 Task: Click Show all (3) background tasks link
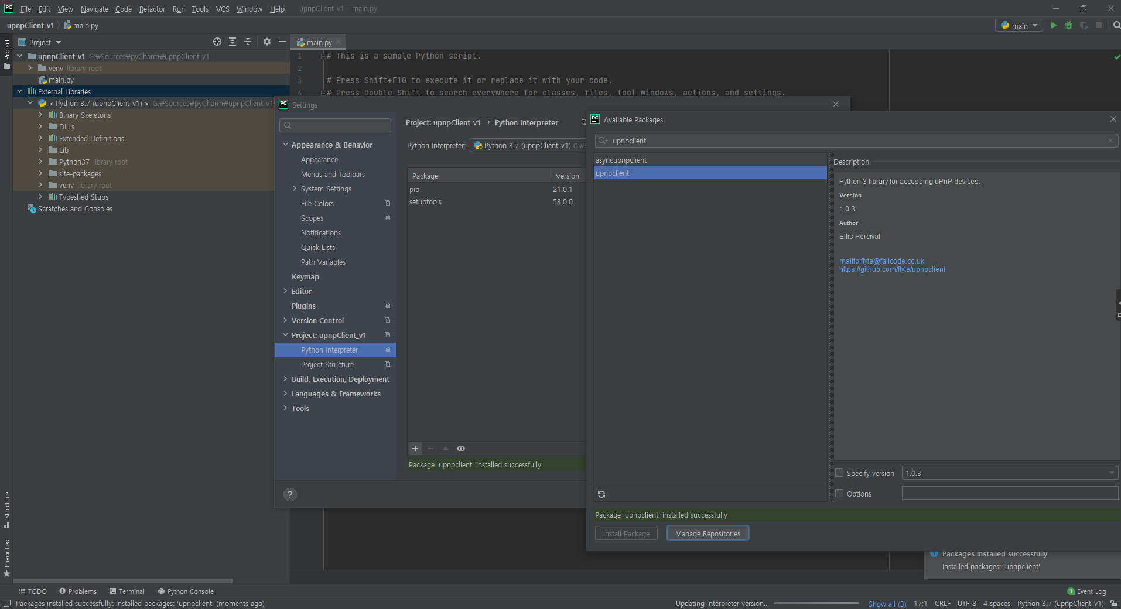coord(887,604)
